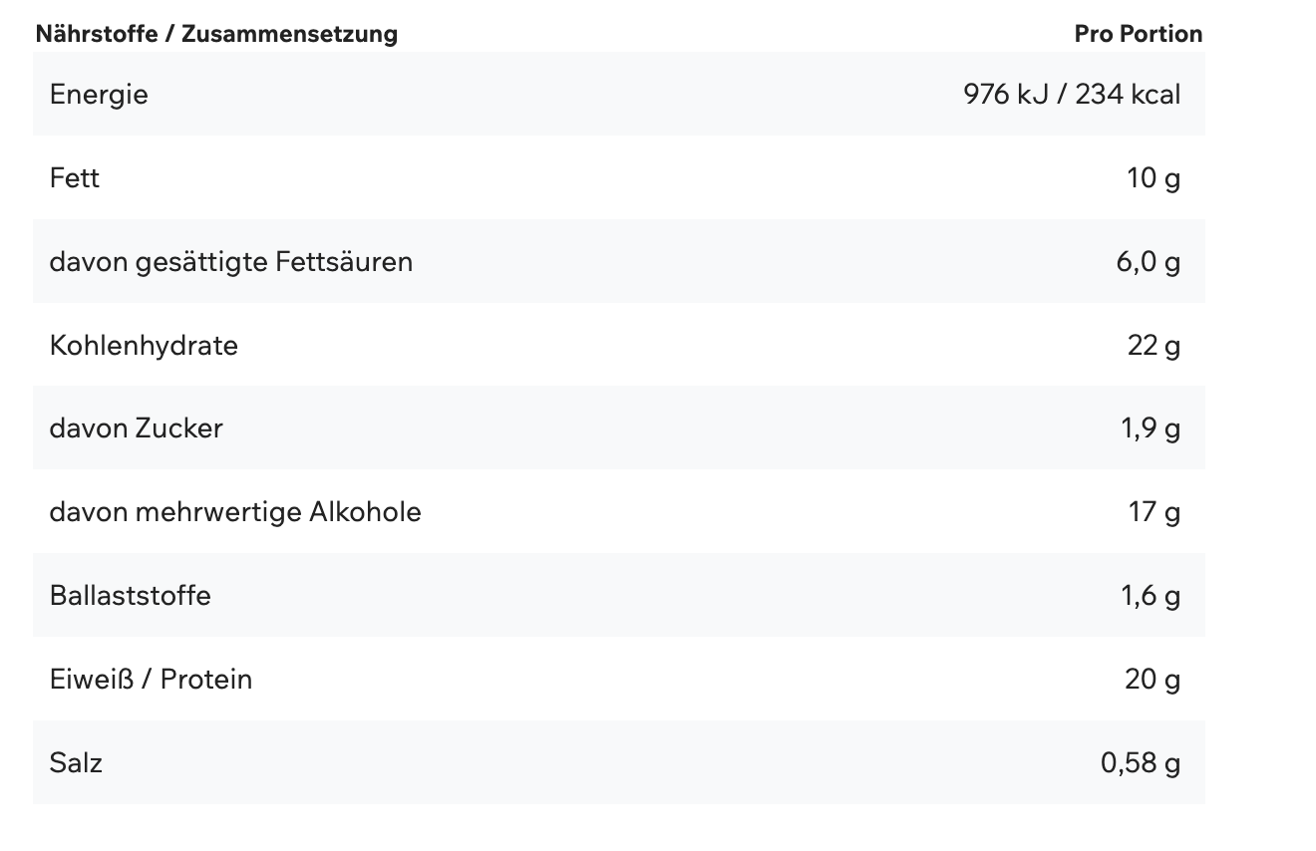1316x851 pixels.
Task: Select the "0,58 g" salt value
Action: [1141, 763]
